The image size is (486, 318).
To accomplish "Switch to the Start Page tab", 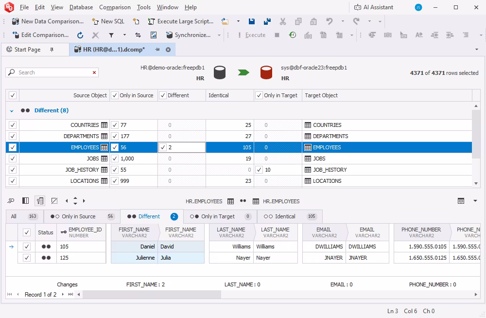I will (27, 49).
